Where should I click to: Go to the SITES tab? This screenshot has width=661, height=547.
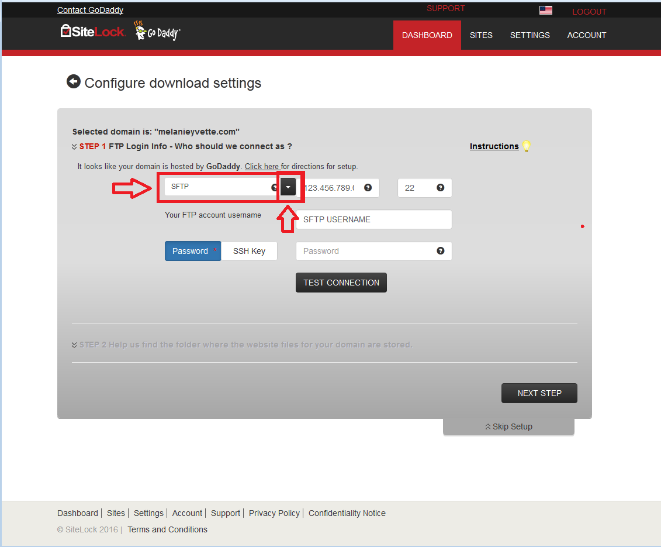(x=481, y=35)
